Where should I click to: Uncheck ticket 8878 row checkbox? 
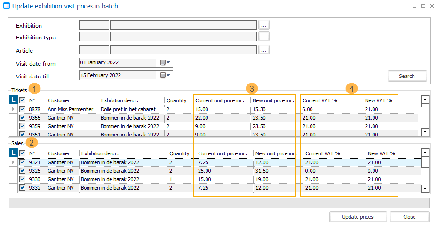23,109
